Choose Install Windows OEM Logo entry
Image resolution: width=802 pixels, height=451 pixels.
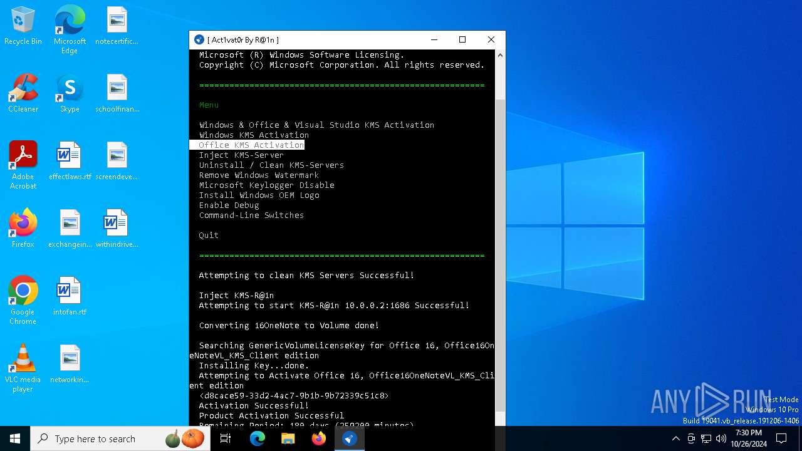pyautogui.click(x=259, y=195)
